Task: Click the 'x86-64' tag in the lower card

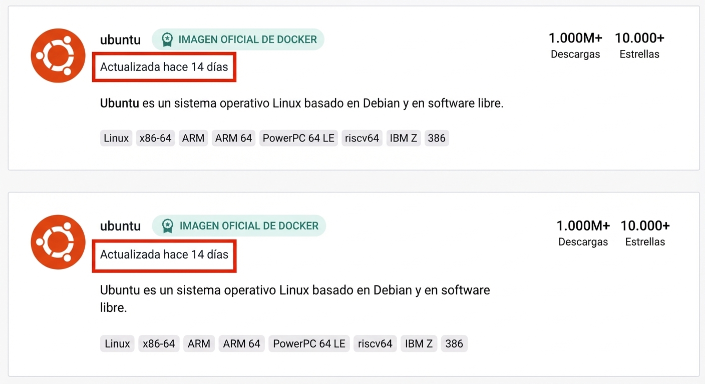Action: [x=159, y=343]
